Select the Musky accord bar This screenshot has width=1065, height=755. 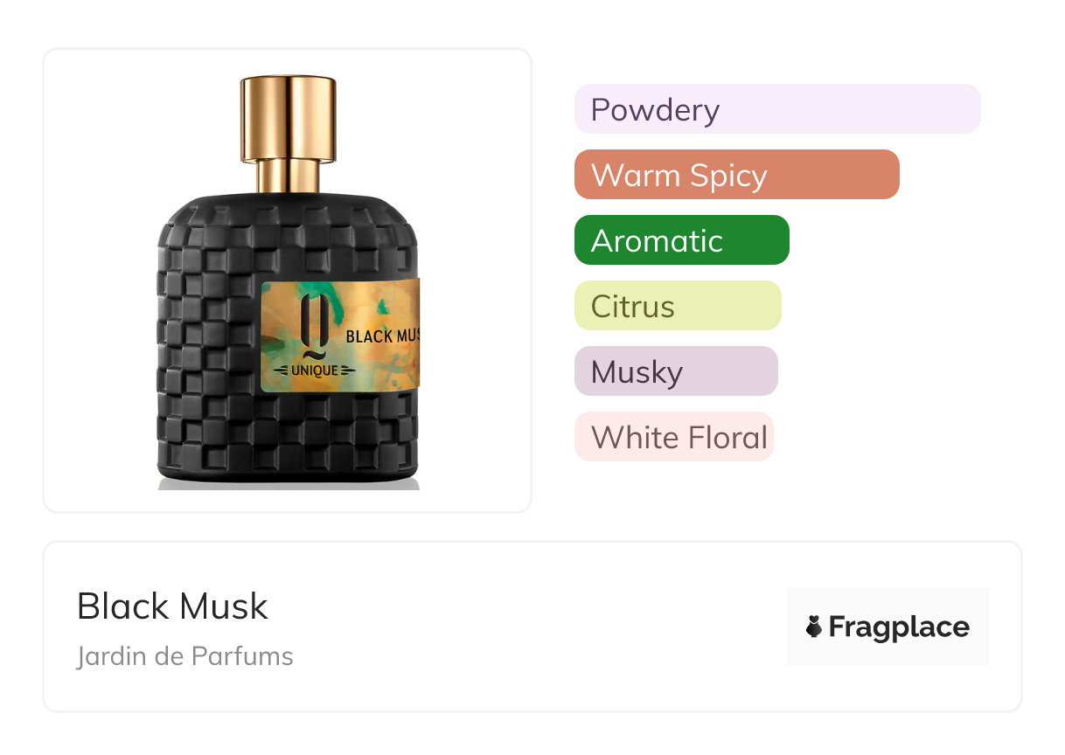tap(676, 371)
